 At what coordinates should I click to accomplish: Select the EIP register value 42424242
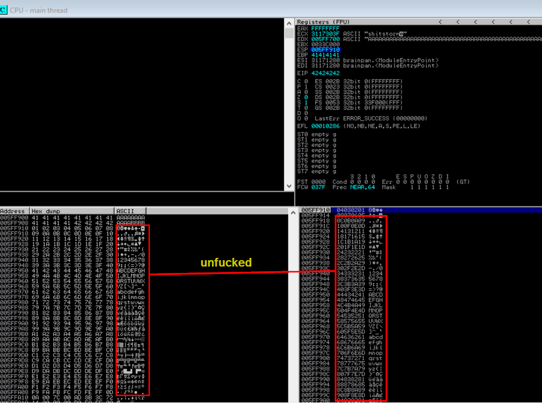pos(325,73)
